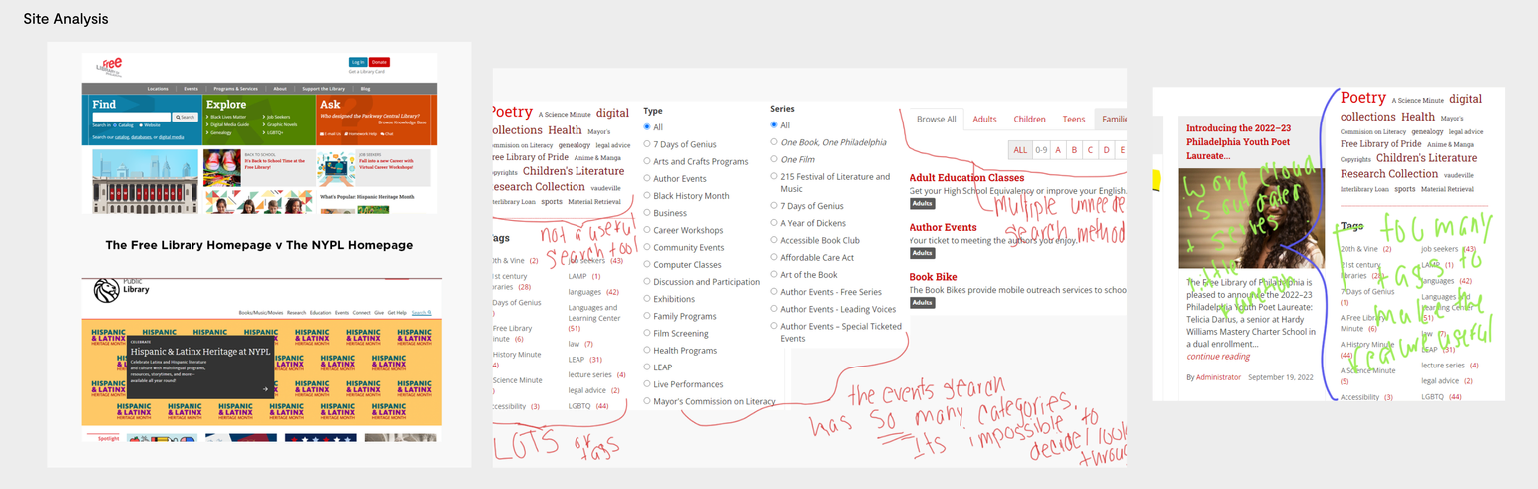Select the 'A Year of Dickens' series
The height and width of the screenshot is (489, 1538).
pyautogui.click(x=774, y=223)
